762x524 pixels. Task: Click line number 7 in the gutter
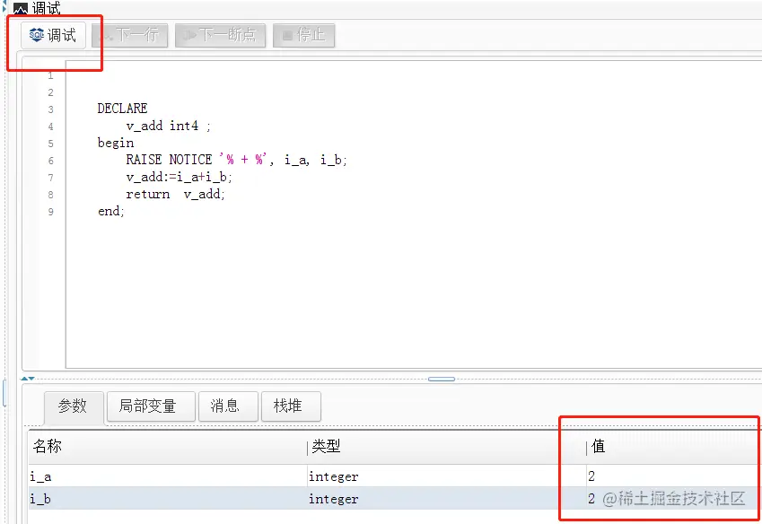50,178
